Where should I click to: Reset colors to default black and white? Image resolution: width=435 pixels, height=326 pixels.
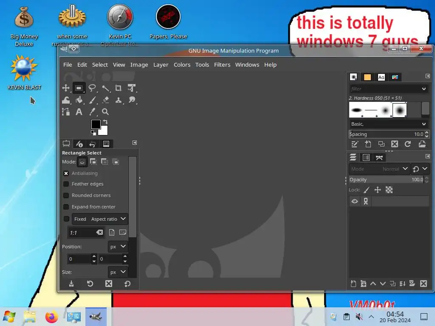click(93, 133)
